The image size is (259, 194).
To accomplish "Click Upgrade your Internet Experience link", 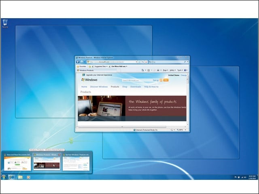I will pyautogui.click(x=99, y=75).
